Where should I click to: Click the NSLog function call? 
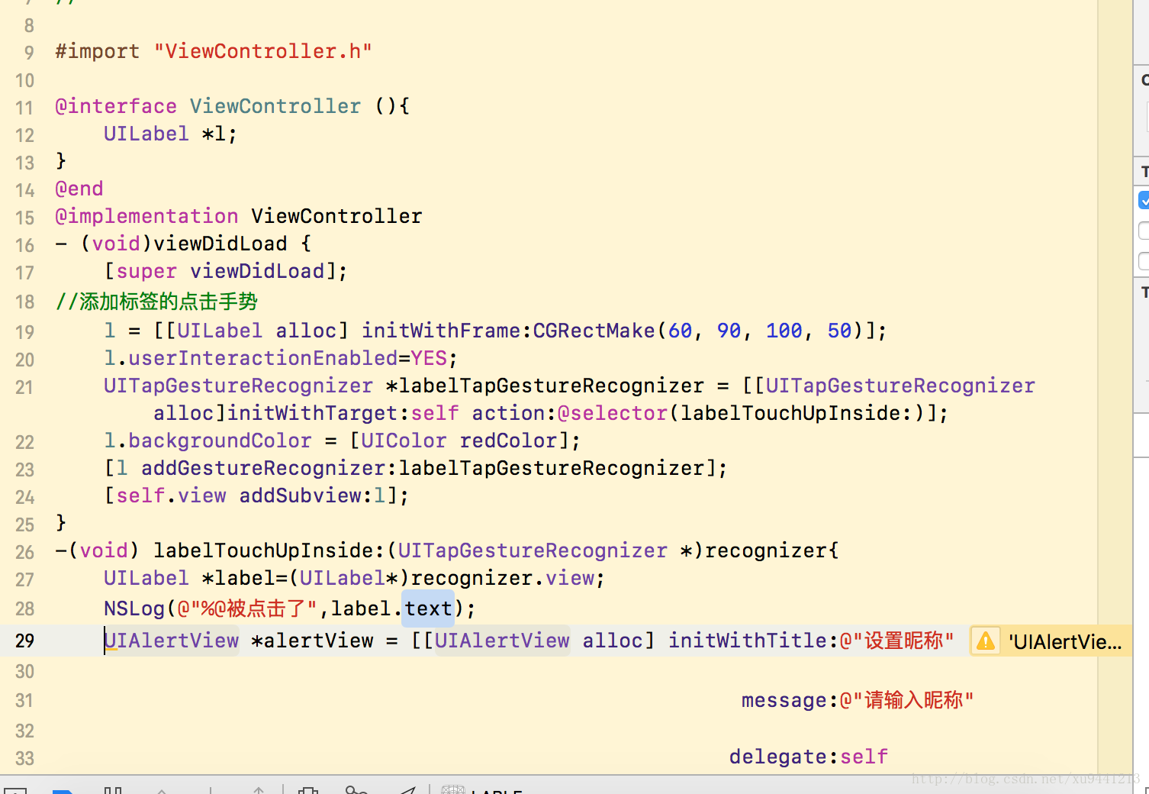click(x=134, y=608)
